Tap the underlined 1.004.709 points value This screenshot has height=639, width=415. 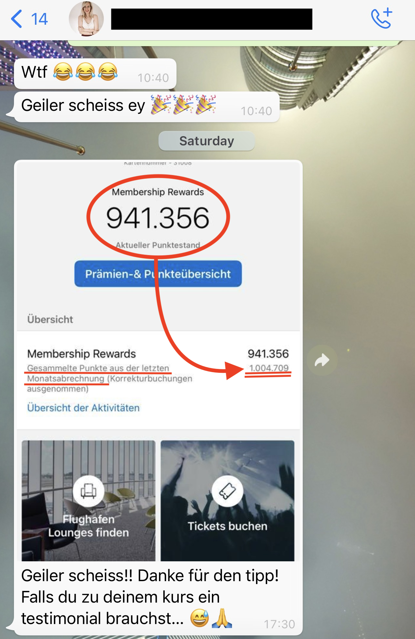point(269,368)
